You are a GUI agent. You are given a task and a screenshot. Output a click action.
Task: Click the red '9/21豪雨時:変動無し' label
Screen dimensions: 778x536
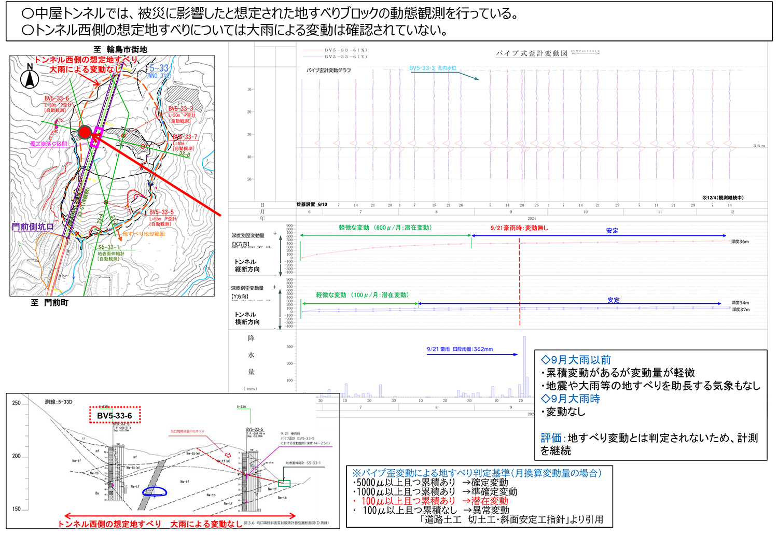point(519,228)
